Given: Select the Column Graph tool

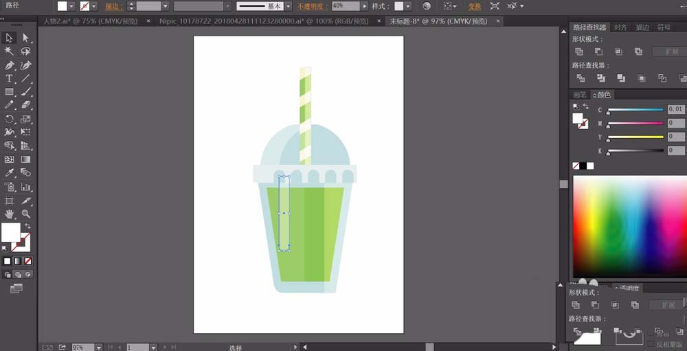Looking at the screenshot, I should coord(26,187).
